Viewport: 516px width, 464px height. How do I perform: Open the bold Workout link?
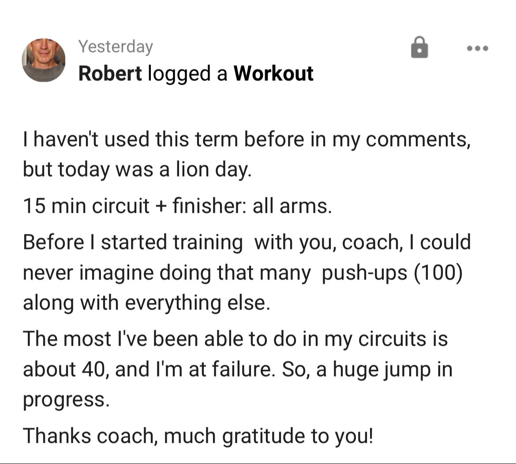pos(273,73)
